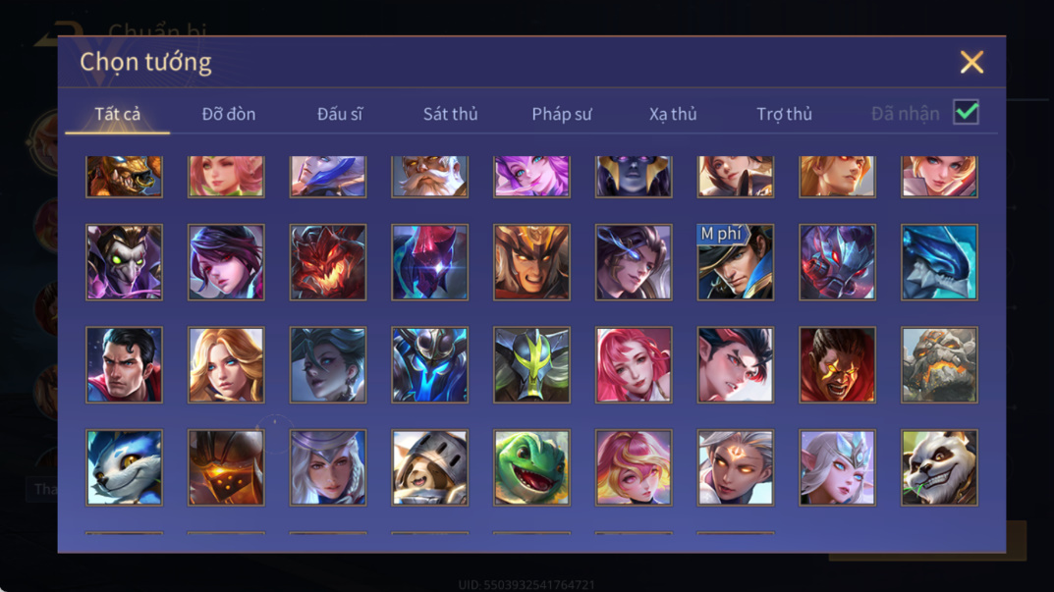Select the pink-haired girl hero portrait

coord(634,365)
